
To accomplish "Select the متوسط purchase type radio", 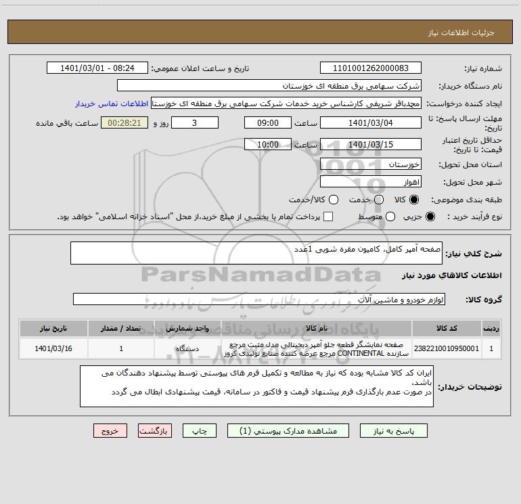I will (x=390, y=216).
